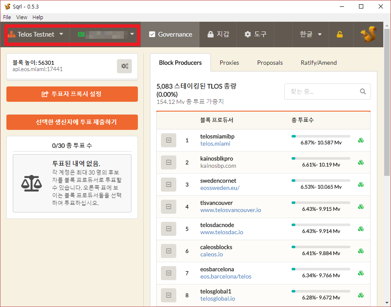Viewport: 391px width, 307px height.
Task: Toggle vote checkbox for swedencornet
Action: [x=169, y=185]
